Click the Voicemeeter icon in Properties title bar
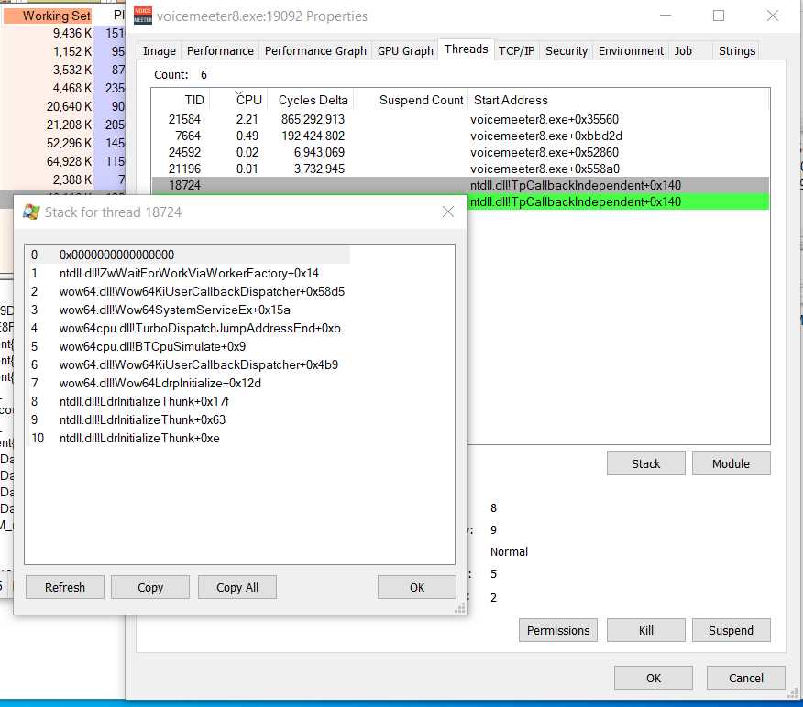Viewport: 803px width, 707px height. [143, 16]
